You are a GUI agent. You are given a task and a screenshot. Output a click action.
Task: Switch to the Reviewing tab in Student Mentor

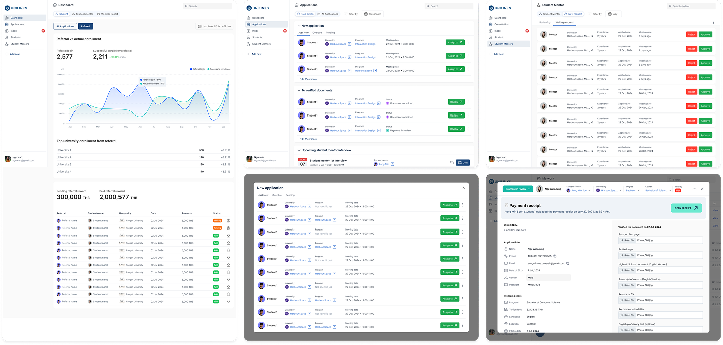(545, 22)
